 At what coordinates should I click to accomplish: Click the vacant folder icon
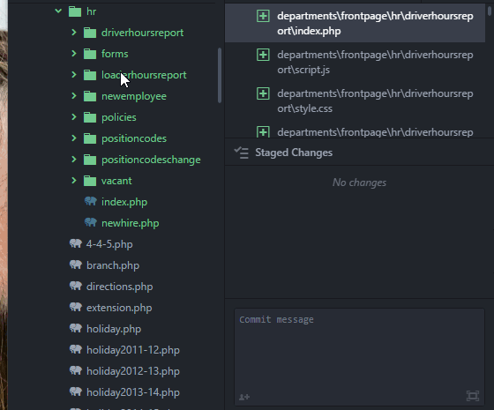[x=90, y=181]
